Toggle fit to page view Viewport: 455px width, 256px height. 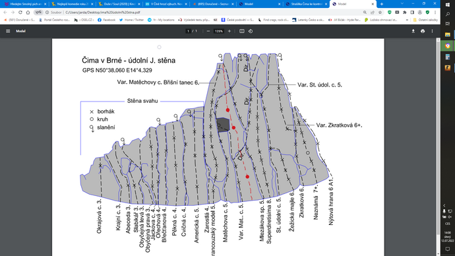point(242,31)
